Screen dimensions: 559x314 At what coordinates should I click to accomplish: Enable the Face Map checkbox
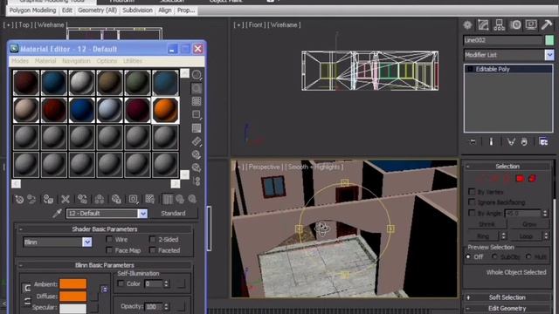click(x=109, y=250)
